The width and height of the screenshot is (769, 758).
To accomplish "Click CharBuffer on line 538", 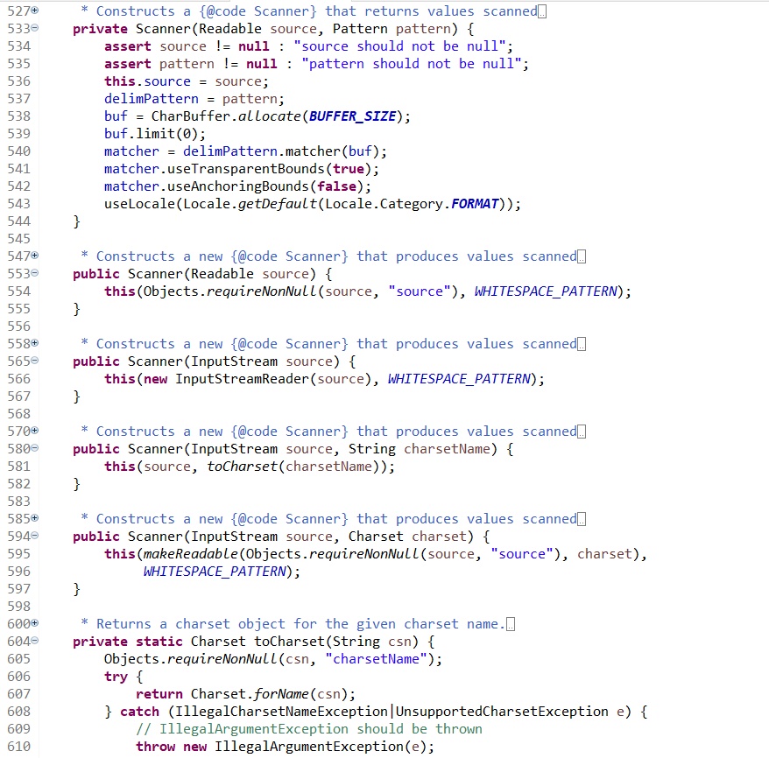I will (x=191, y=116).
